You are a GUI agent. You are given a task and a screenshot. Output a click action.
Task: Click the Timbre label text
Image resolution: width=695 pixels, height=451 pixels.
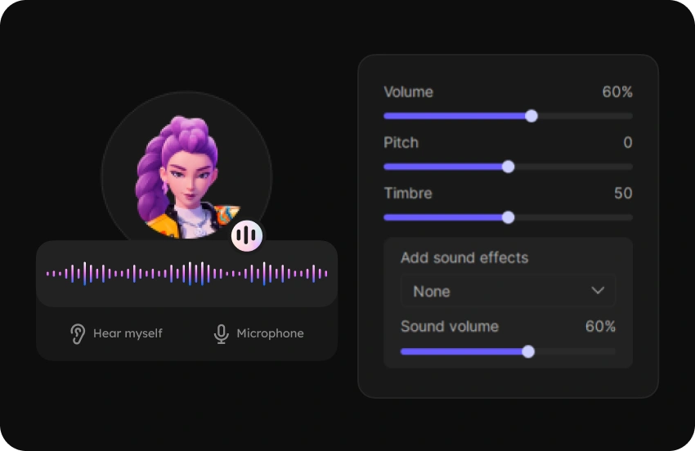[x=408, y=194]
